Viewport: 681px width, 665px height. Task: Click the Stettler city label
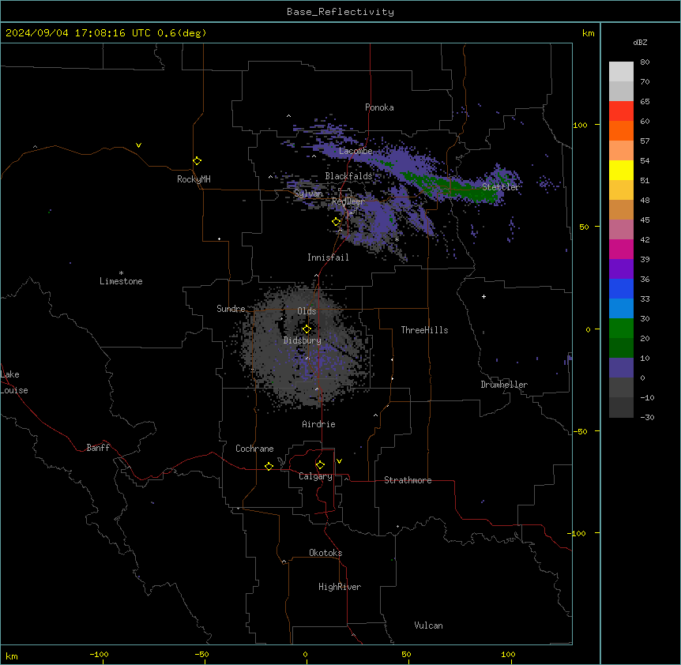501,187
